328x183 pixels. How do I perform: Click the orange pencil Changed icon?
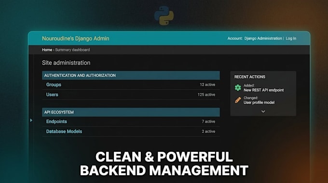tap(238, 100)
